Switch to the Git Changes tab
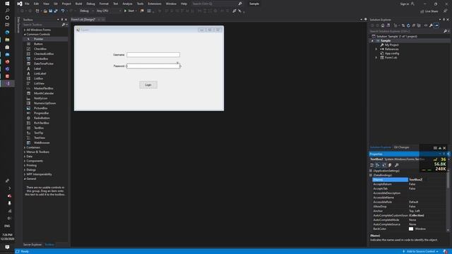The image size is (452, 254). [401, 147]
